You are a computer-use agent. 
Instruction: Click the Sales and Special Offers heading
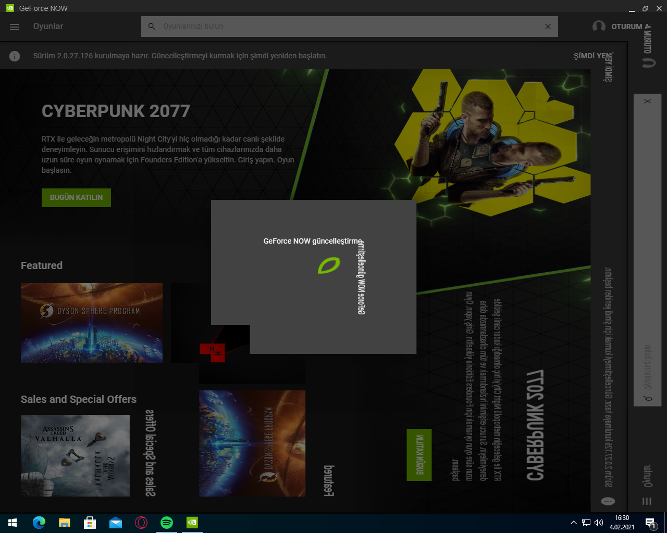pyautogui.click(x=79, y=399)
